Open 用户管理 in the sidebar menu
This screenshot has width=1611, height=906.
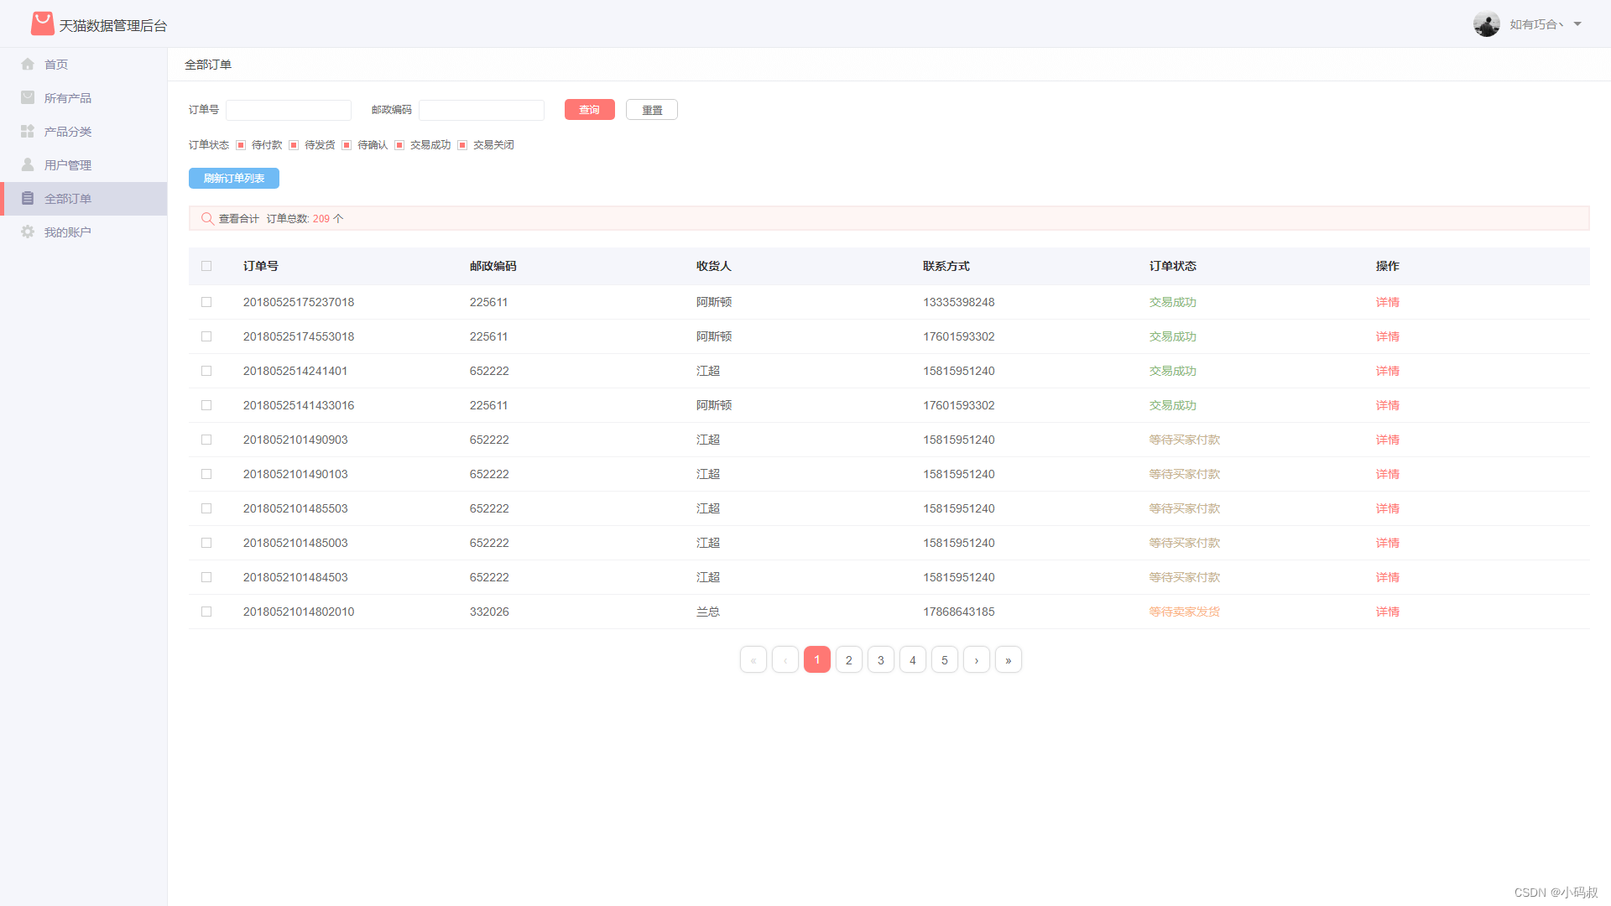(x=68, y=165)
